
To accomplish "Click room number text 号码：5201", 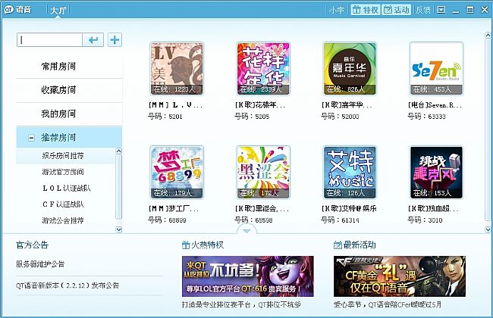I will pyautogui.click(x=165, y=117).
